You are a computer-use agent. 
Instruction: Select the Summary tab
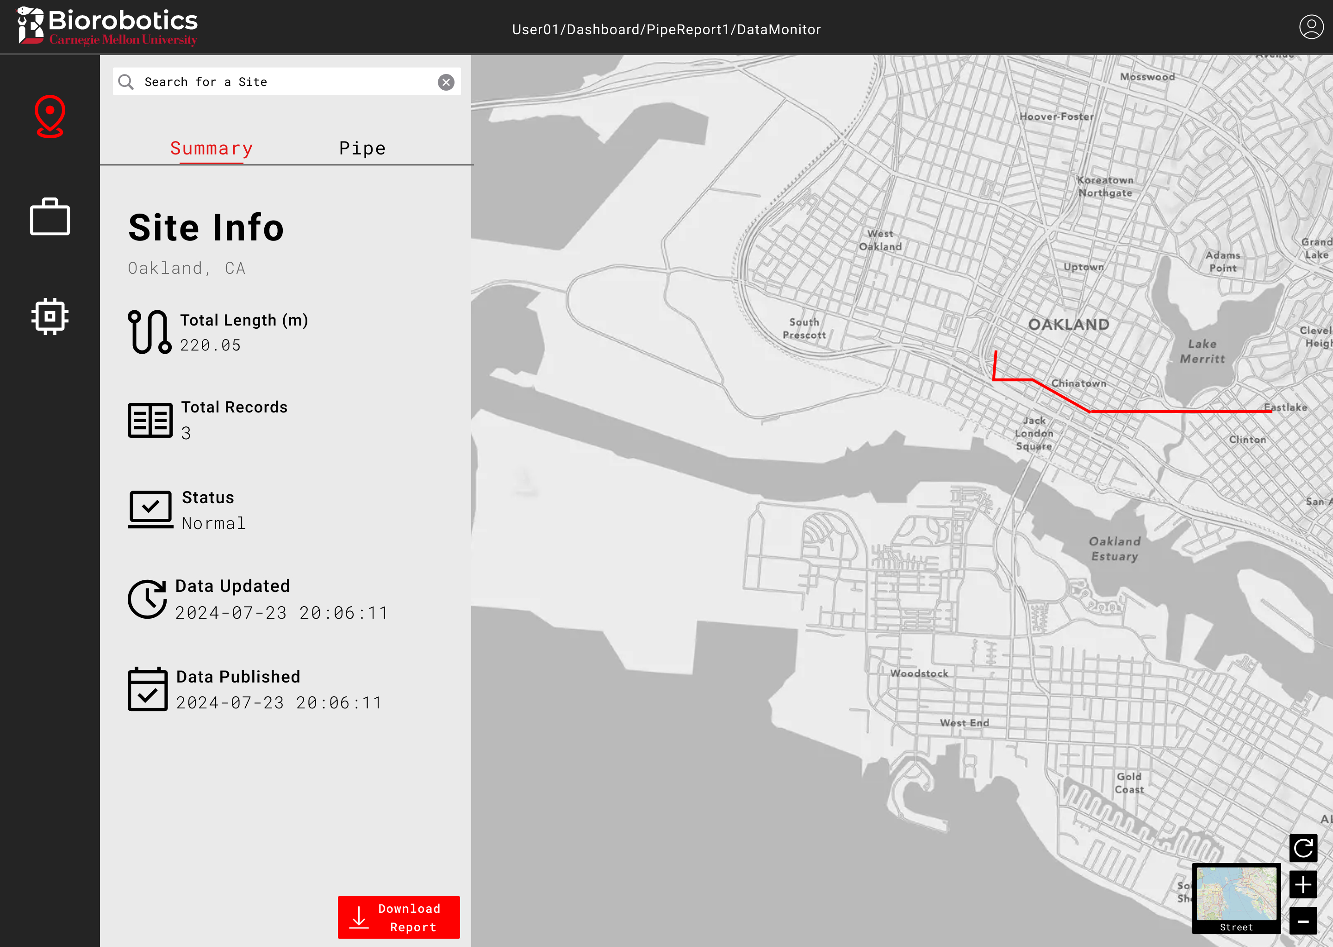211,148
